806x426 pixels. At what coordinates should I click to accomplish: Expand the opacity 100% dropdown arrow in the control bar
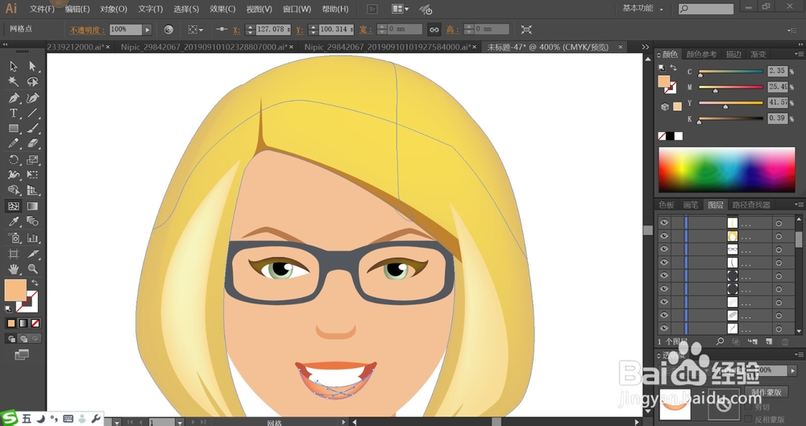click(147, 30)
